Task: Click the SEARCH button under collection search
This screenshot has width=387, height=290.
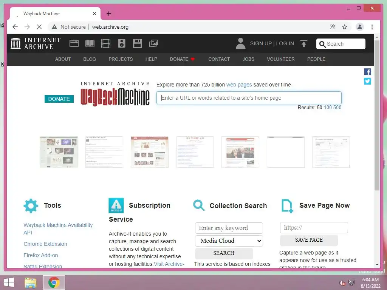Action: coord(224,253)
